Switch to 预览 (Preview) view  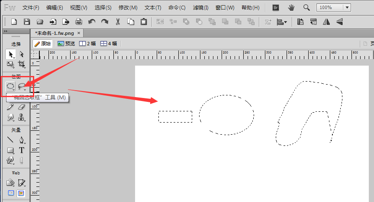tap(66, 44)
